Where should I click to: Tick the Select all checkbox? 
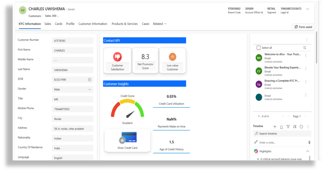pos(259,48)
